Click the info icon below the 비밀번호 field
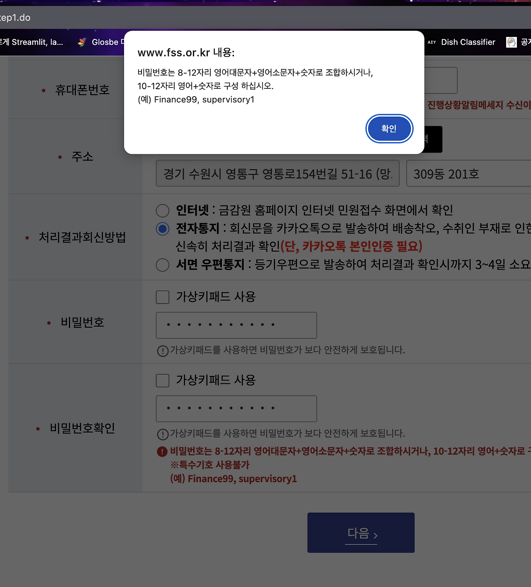Image resolution: width=531 pixels, height=587 pixels. point(162,351)
